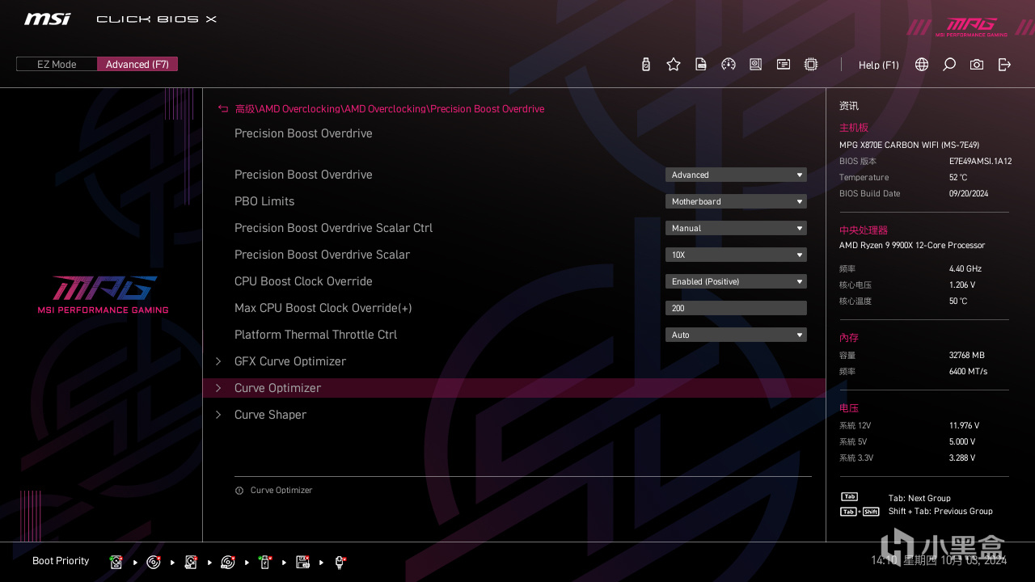The height and width of the screenshot is (582, 1035).
Task: Click the core temperature value '50 °C'
Action: pos(958,302)
